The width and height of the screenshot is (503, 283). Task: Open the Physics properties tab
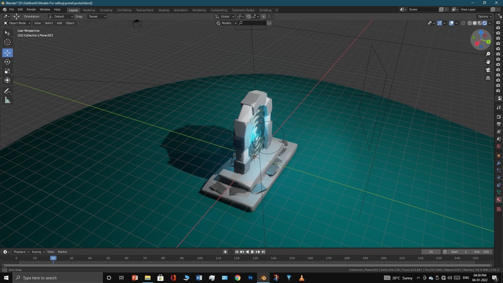[499, 178]
